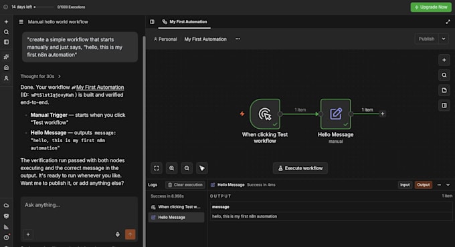Expand the canvas with the fullscreen arrows icon
Screen dimensions: 455x247
[448, 22]
